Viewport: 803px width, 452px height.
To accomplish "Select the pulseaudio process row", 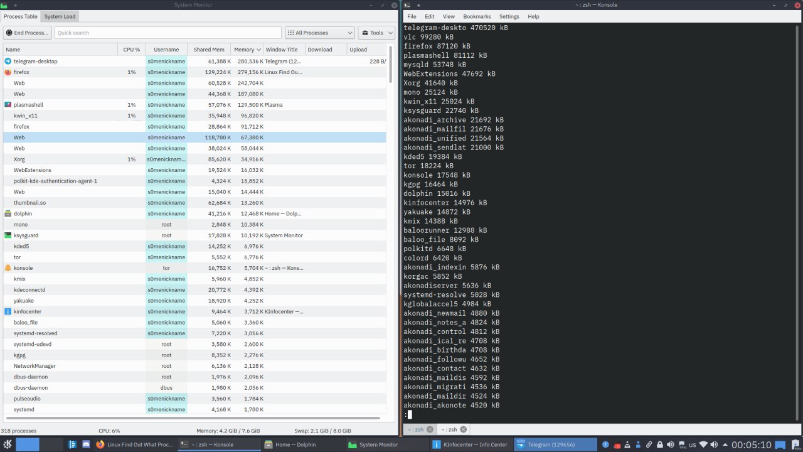I will tap(194, 399).
